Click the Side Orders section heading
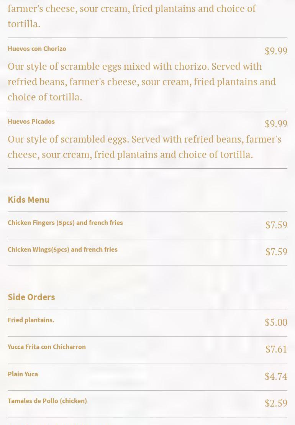295x425 pixels. click(31, 297)
